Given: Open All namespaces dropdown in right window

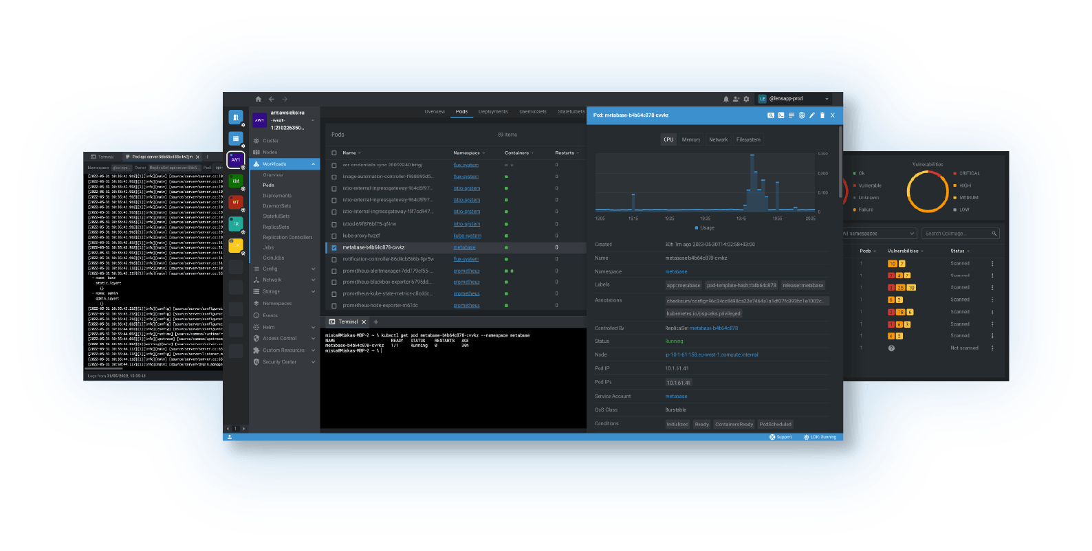Looking at the screenshot, I should pos(880,234).
